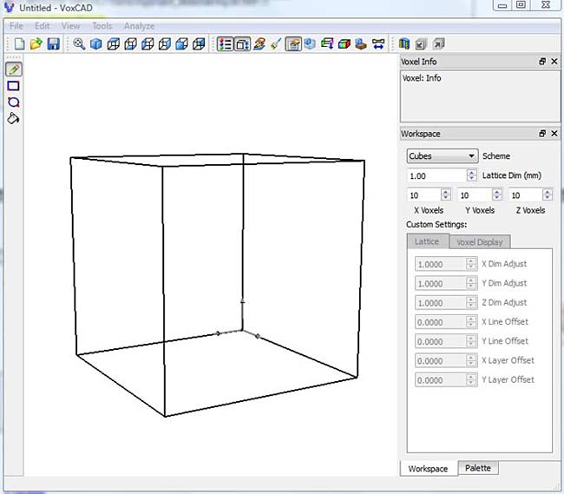Click the New document icon
The image size is (564, 494).
point(19,44)
